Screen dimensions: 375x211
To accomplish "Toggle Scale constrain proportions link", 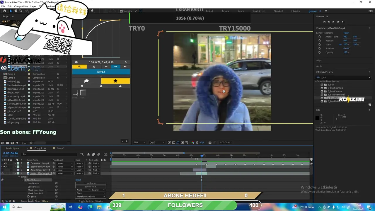I will coord(340,45).
